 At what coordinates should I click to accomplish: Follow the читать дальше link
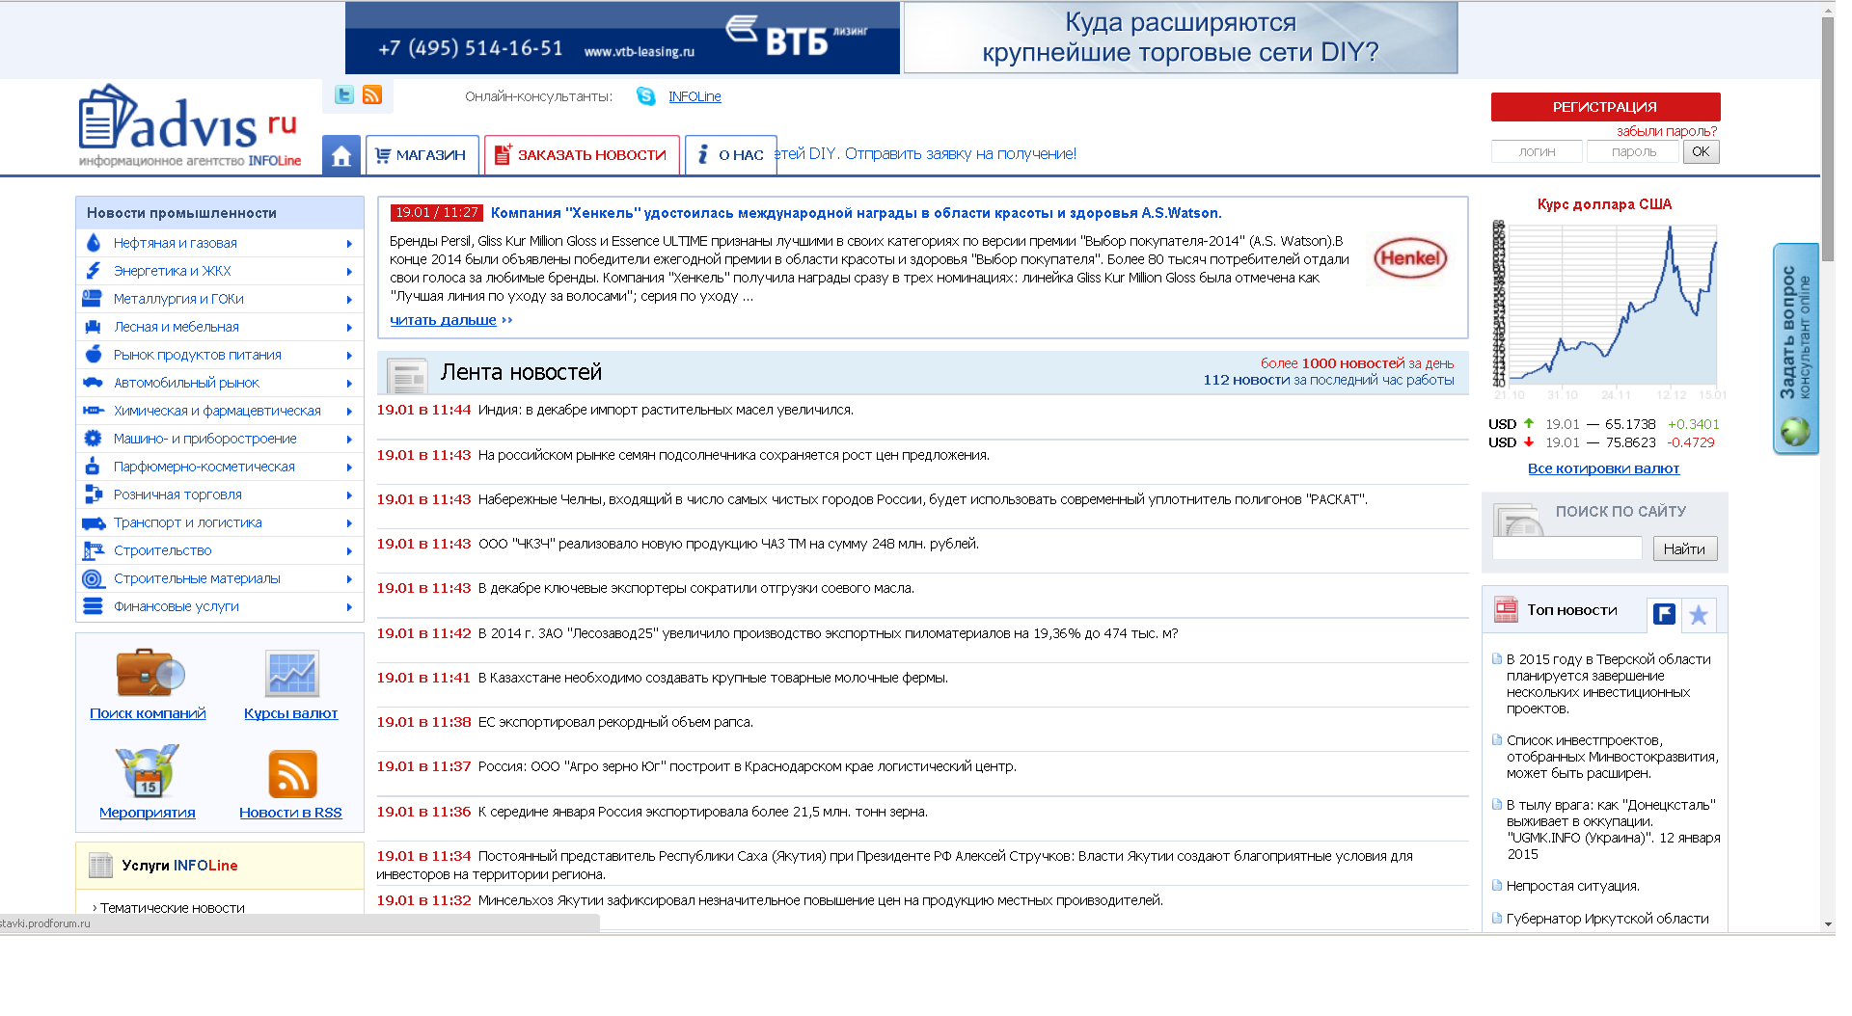pos(443,320)
